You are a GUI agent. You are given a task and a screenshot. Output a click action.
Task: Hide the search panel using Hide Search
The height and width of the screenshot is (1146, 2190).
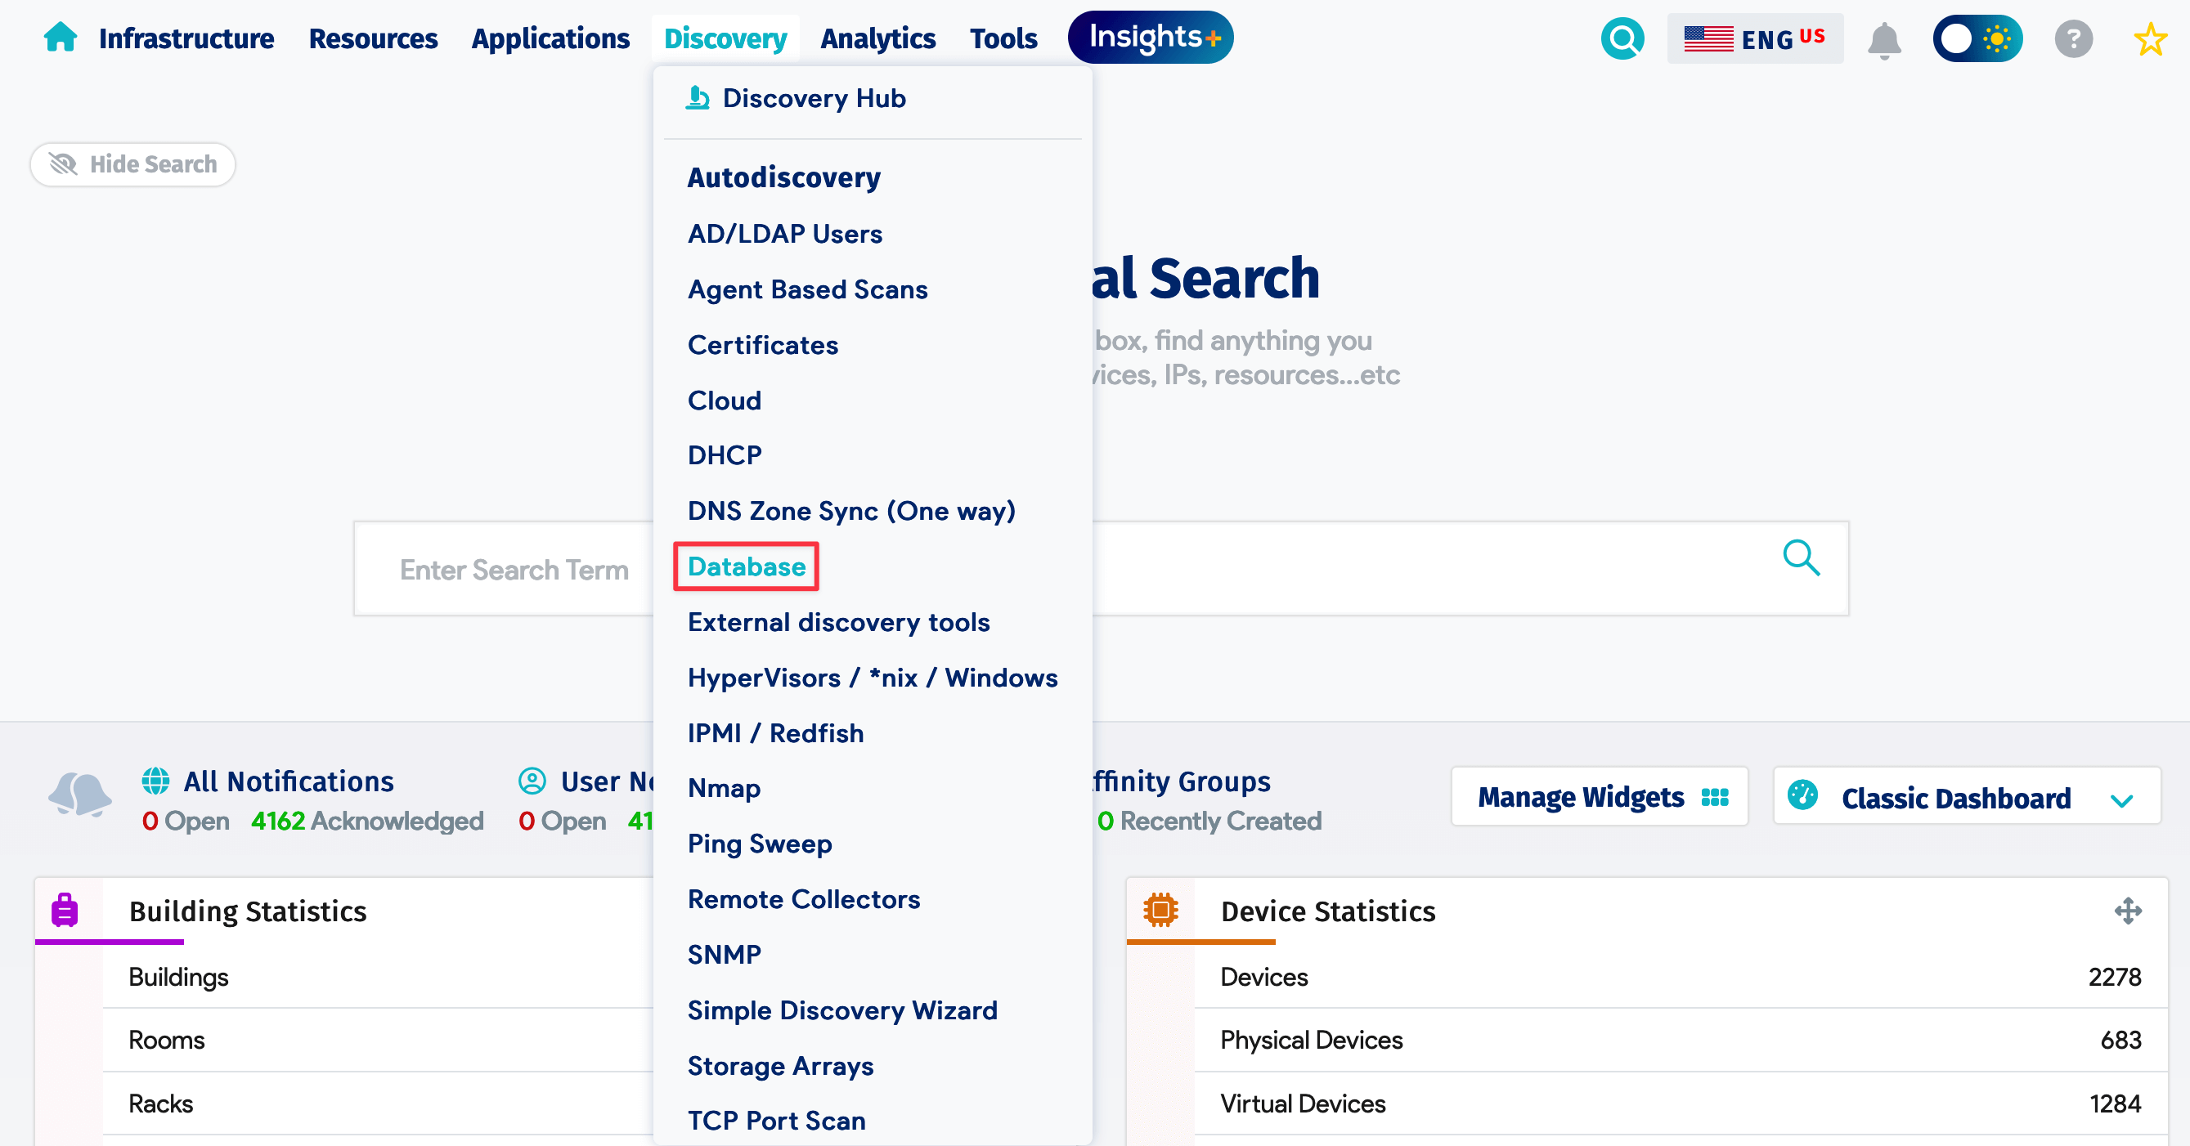pyautogui.click(x=132, y=164)
